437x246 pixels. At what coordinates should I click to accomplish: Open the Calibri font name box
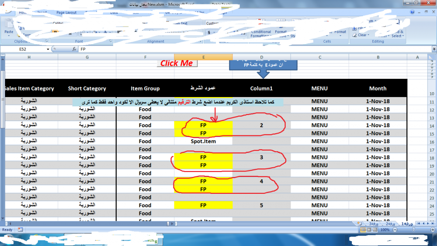pyautogui.click(x=59, y=24)
